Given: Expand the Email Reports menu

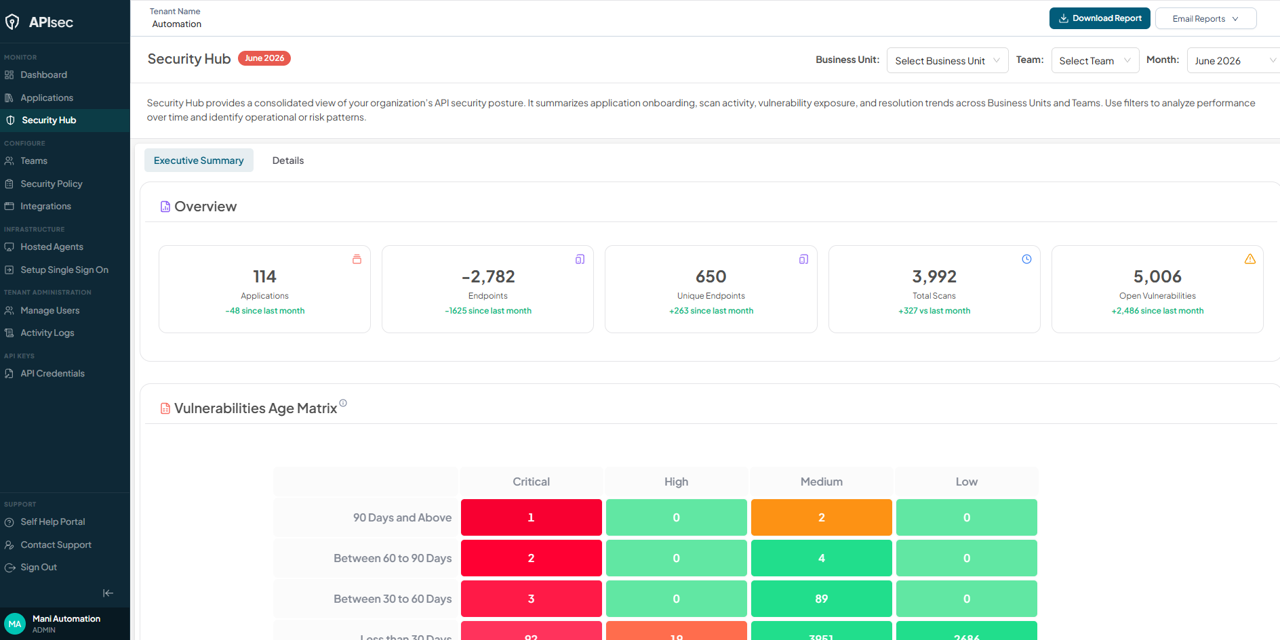Looking at the screenshot, I should (1205, 18).
